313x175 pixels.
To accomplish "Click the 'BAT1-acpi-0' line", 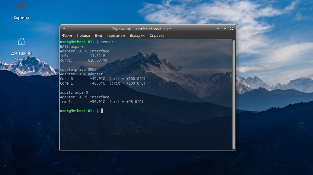I will (x=72, y=46).
